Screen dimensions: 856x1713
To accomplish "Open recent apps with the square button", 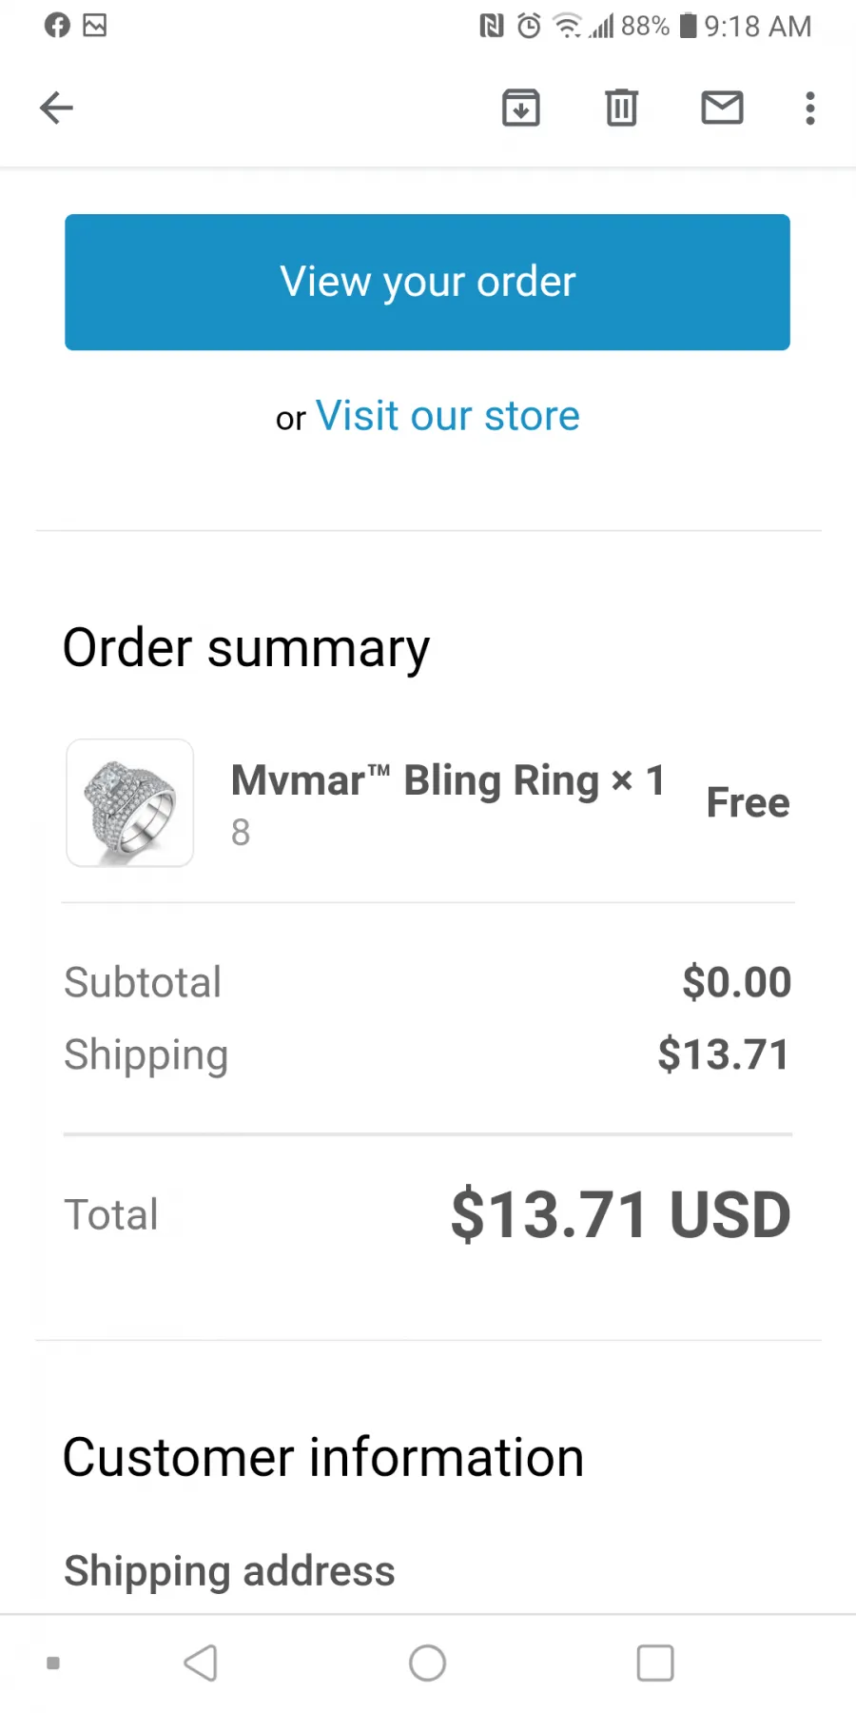I will point(655,1664).
